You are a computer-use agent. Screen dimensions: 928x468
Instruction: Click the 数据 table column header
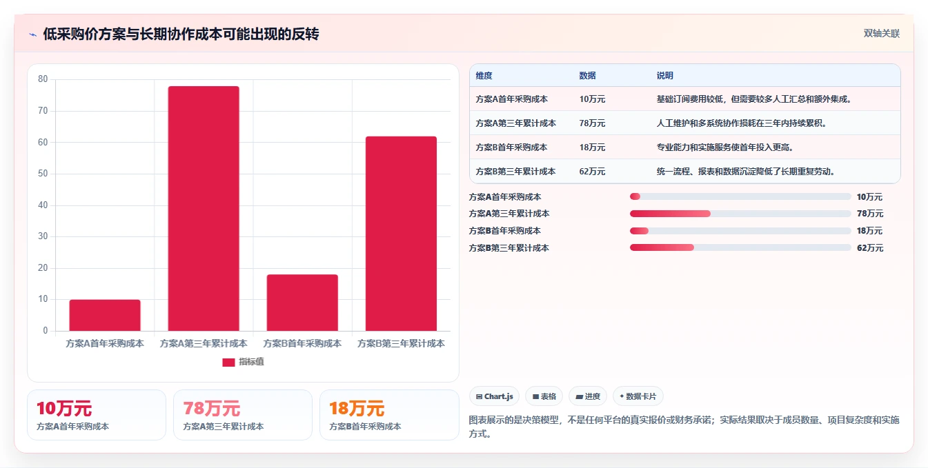pos(588,76)
